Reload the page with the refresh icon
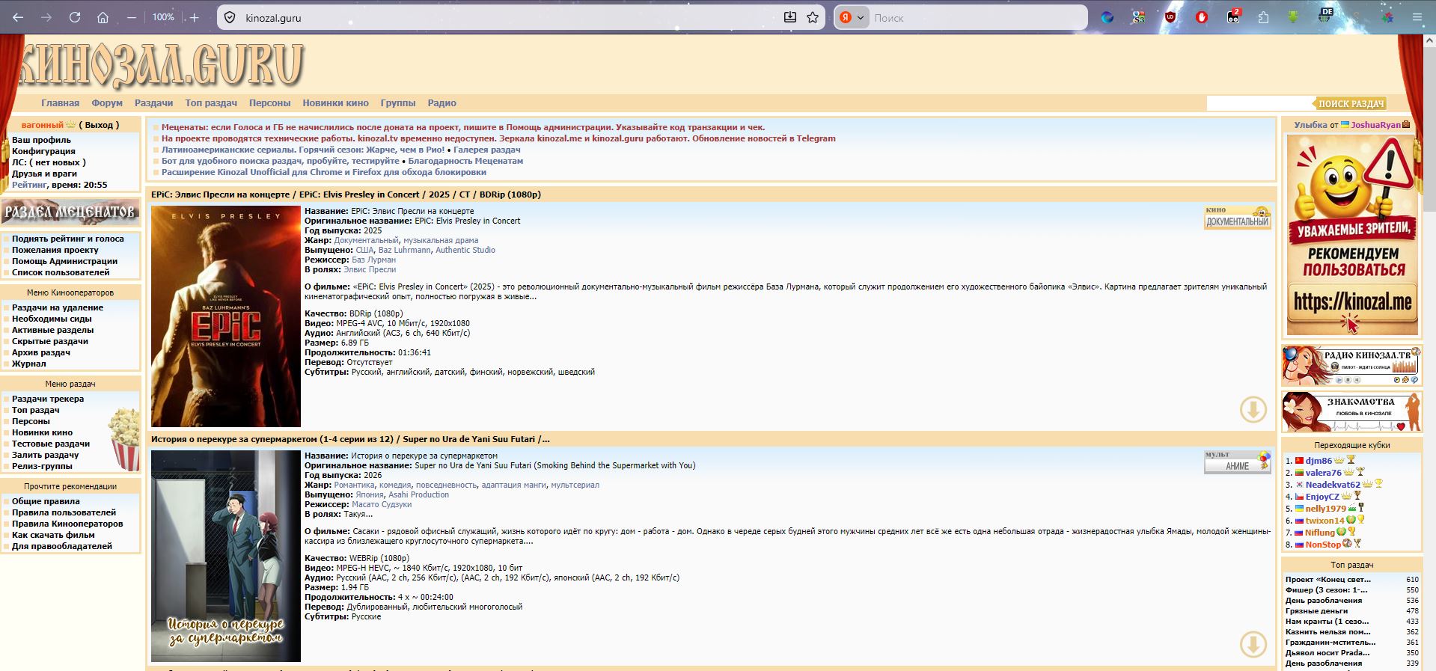 pyautogui.click(x=75, y=17)
